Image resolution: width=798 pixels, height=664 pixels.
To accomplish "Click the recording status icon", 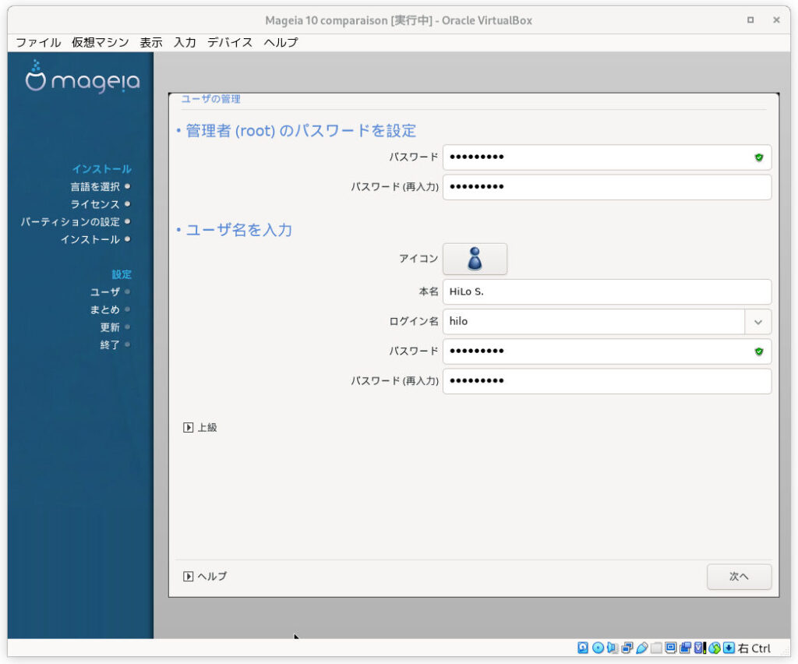I will pos(686,648).
